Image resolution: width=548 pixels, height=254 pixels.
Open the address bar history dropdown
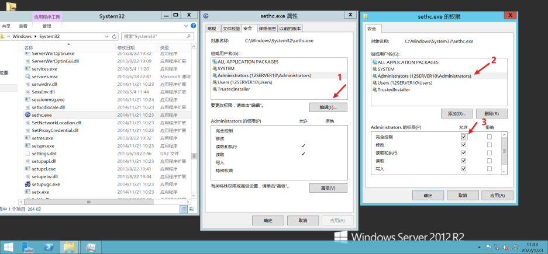click(106, 36)
